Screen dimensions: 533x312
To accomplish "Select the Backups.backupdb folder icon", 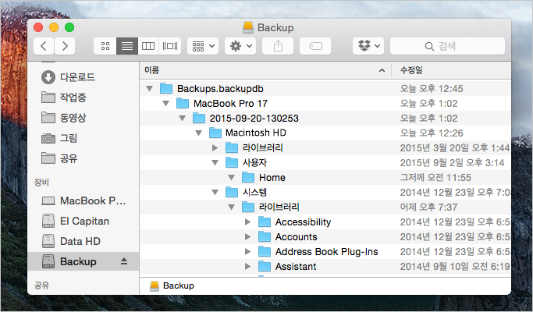I will tap(166, 88).
